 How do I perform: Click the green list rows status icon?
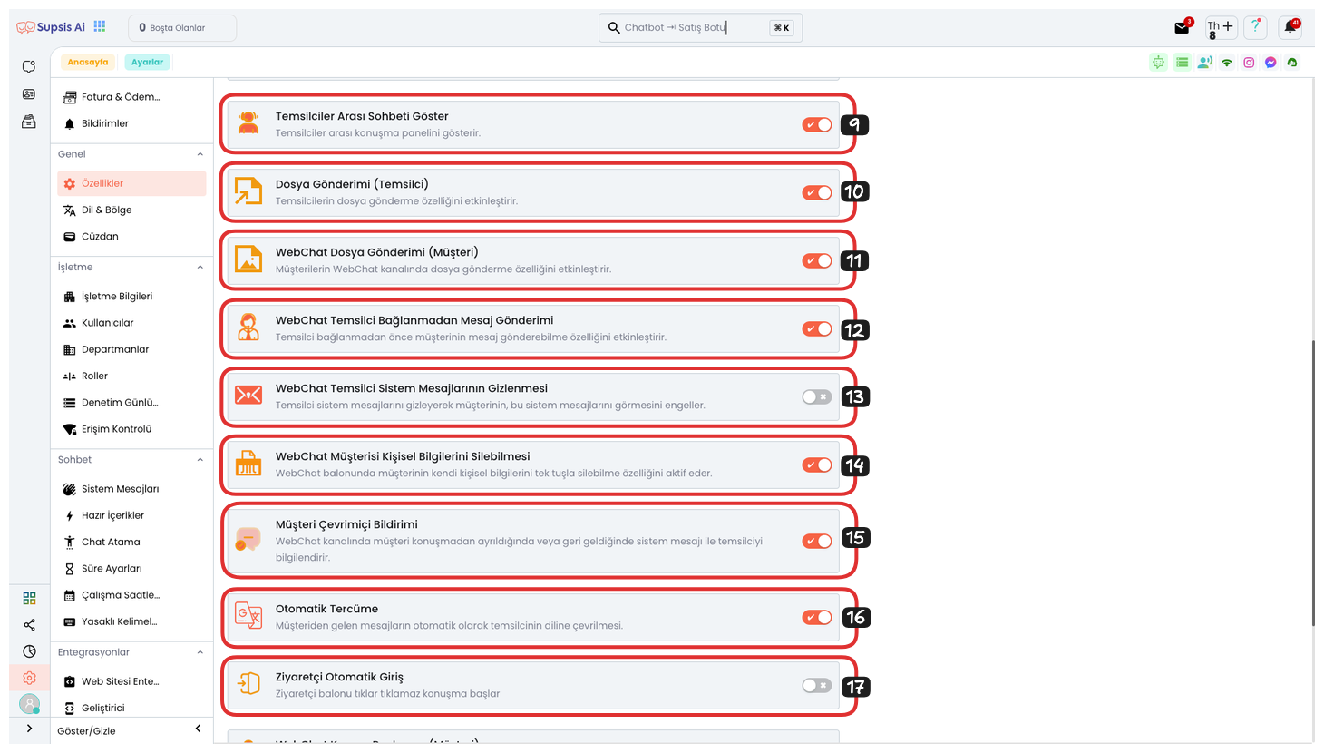pyautogui.click(x=1182, y=63)
